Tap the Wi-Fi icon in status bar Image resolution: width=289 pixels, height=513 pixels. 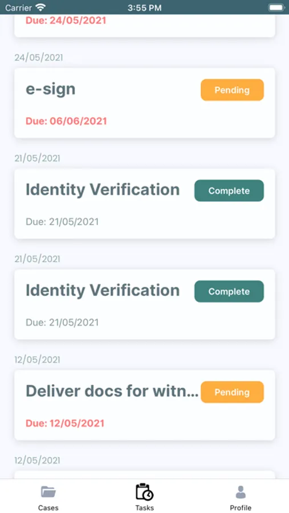click(x=40, y=7)
